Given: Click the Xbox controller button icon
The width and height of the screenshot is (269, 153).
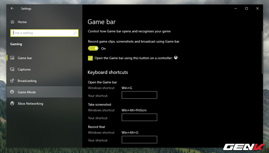Looking at the screenshot, I should [176, 58].
